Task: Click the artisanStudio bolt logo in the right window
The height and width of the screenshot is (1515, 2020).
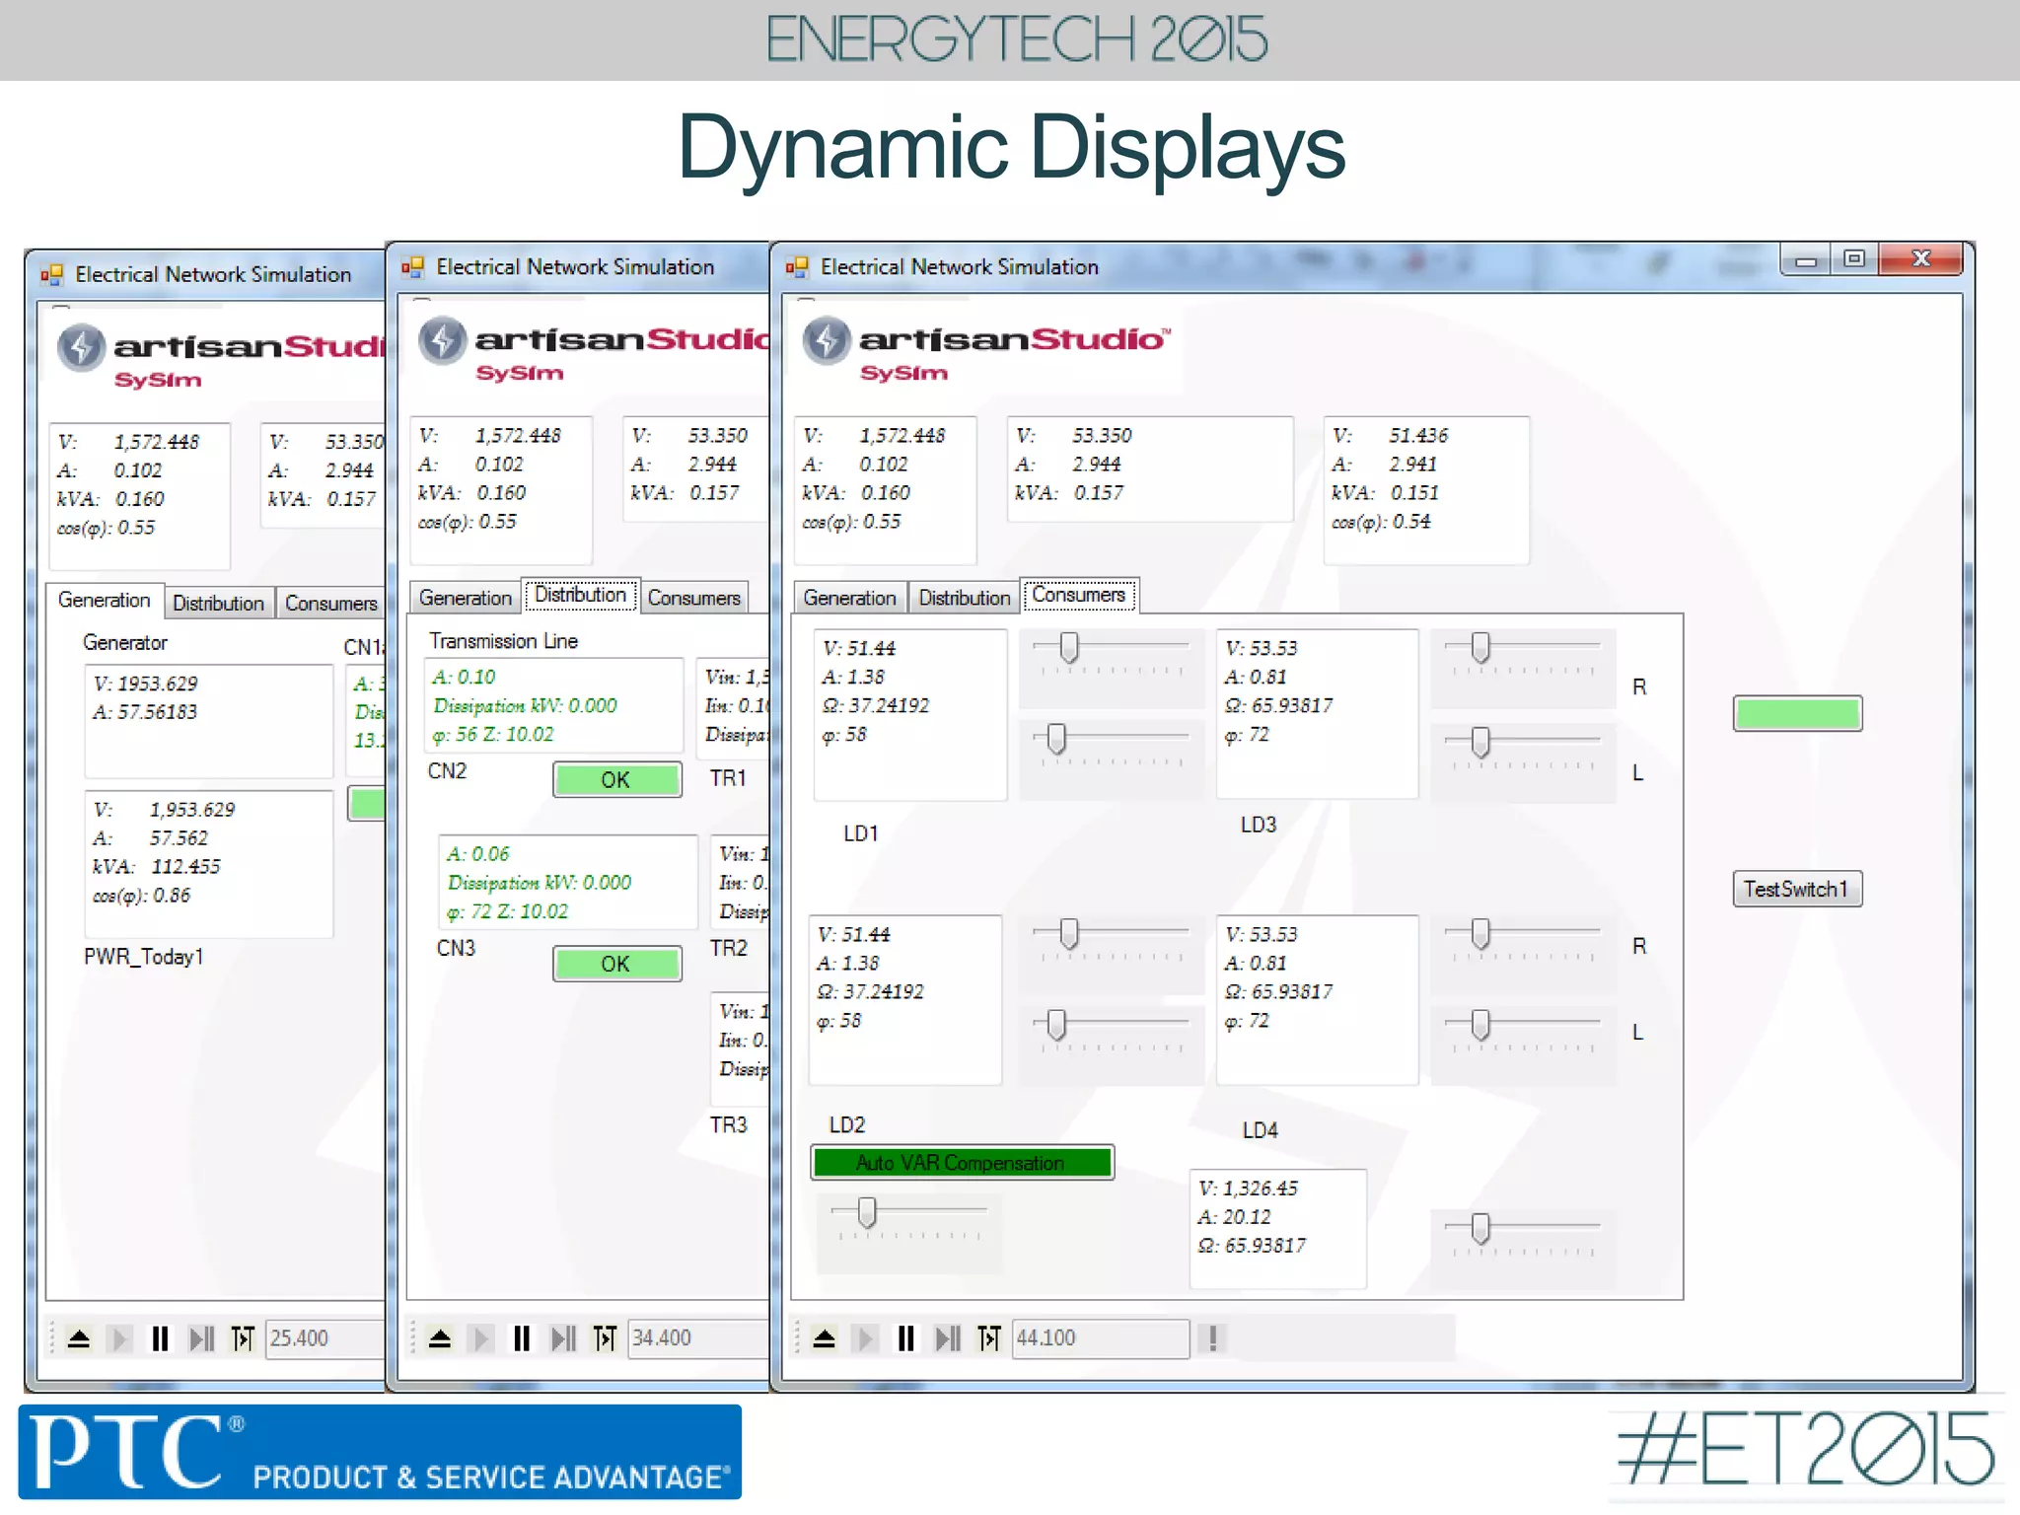Action: click(x=827, y=341)
